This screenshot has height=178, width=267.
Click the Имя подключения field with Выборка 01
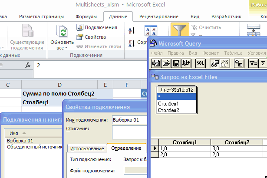130,120
